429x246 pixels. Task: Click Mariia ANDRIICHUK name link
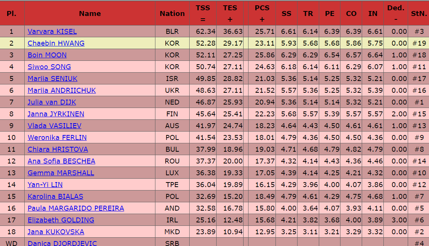coord(62,90)
